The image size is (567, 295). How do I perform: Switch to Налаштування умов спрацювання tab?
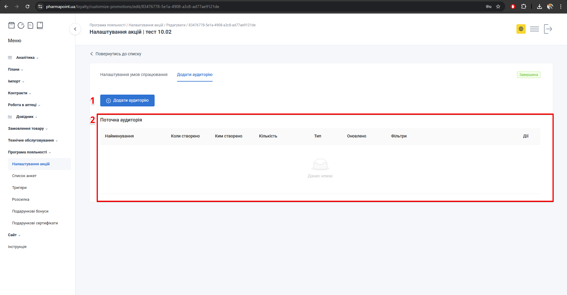point(134,75)
